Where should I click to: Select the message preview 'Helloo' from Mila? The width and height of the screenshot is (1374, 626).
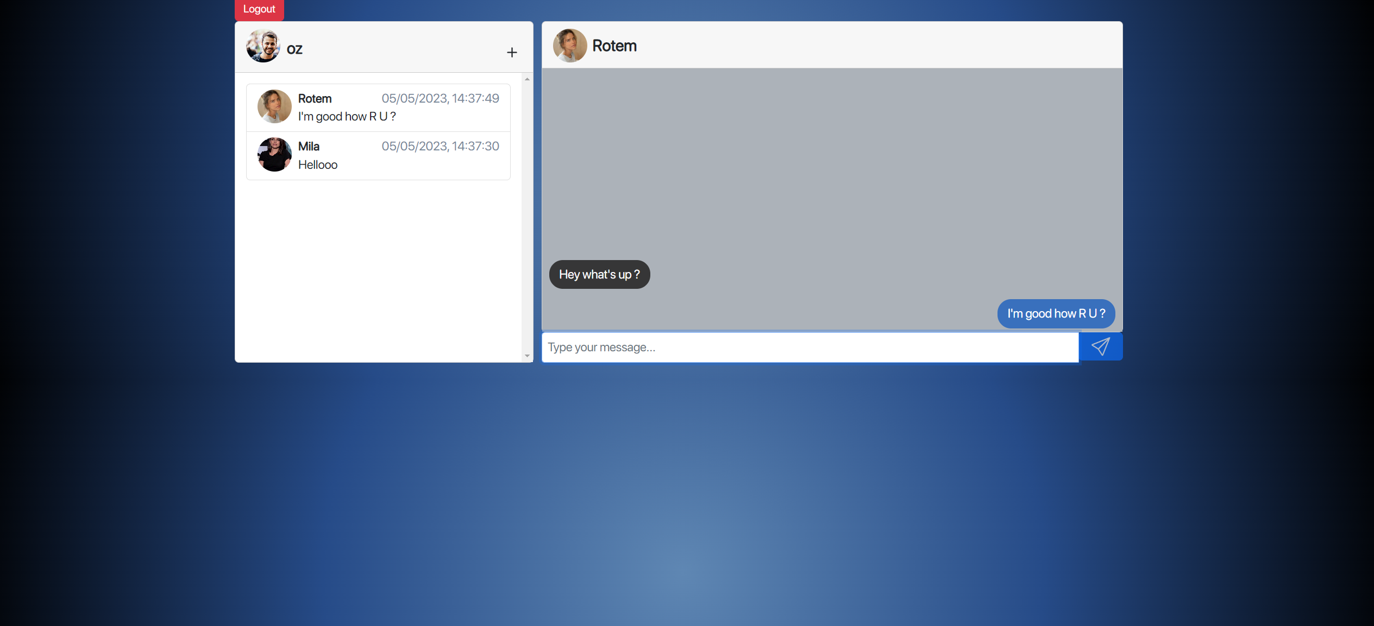(318, 164)
